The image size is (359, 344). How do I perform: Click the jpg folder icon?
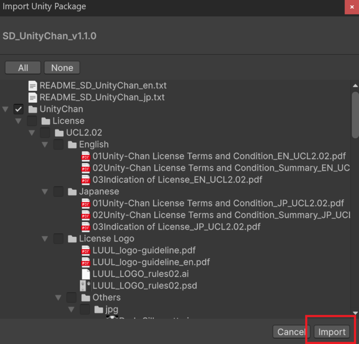coord(99,310)
